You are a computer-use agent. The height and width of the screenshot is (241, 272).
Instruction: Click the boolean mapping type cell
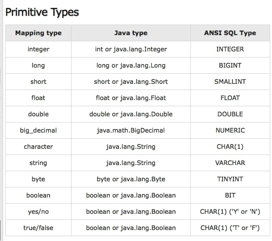click(38, 195)
